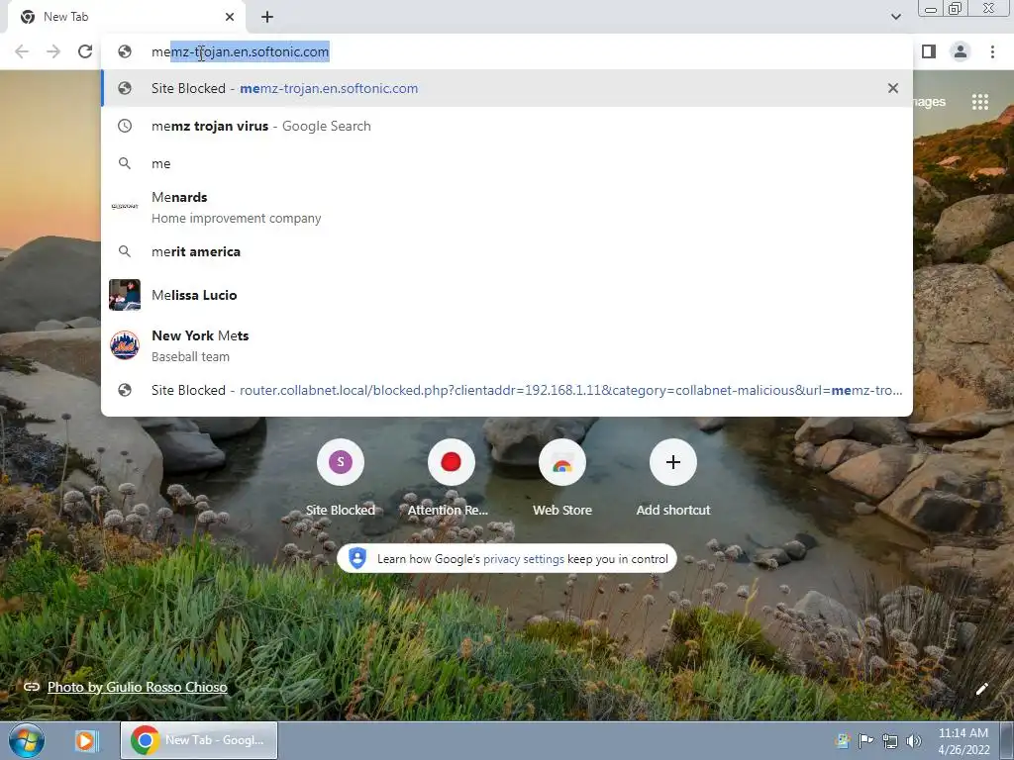Open a new tab with the plus button

point(267,17)
